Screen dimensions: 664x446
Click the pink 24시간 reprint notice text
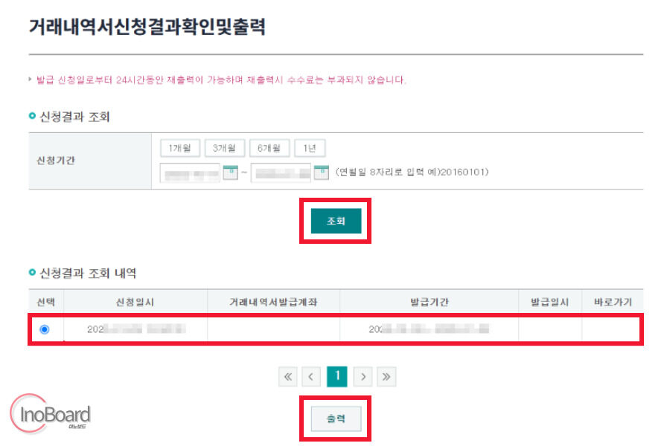click(x=220, y=80)
